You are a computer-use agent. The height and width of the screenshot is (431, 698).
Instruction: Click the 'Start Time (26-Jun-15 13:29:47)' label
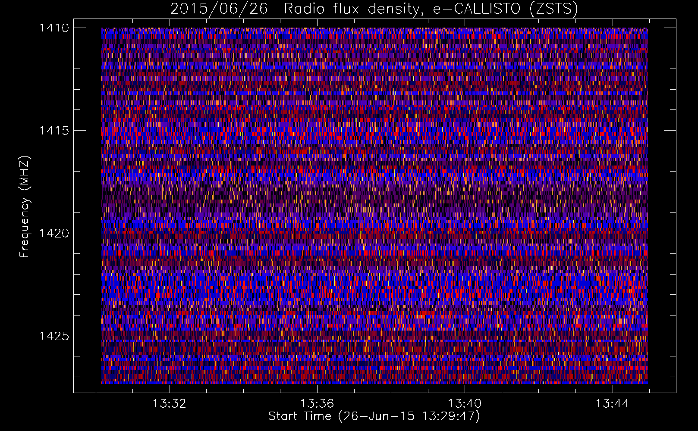(374, 416)
